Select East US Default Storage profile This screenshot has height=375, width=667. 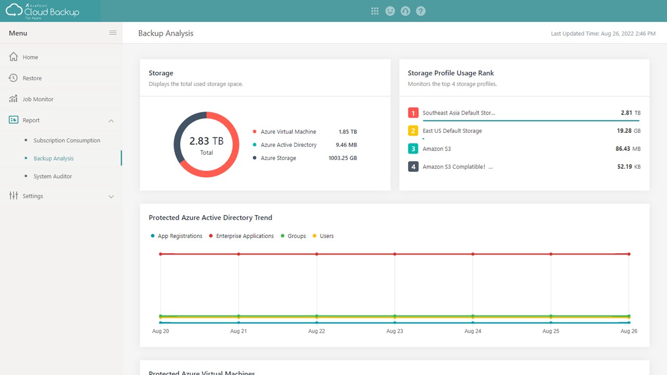pyautogui.click(x=452, y=131)
